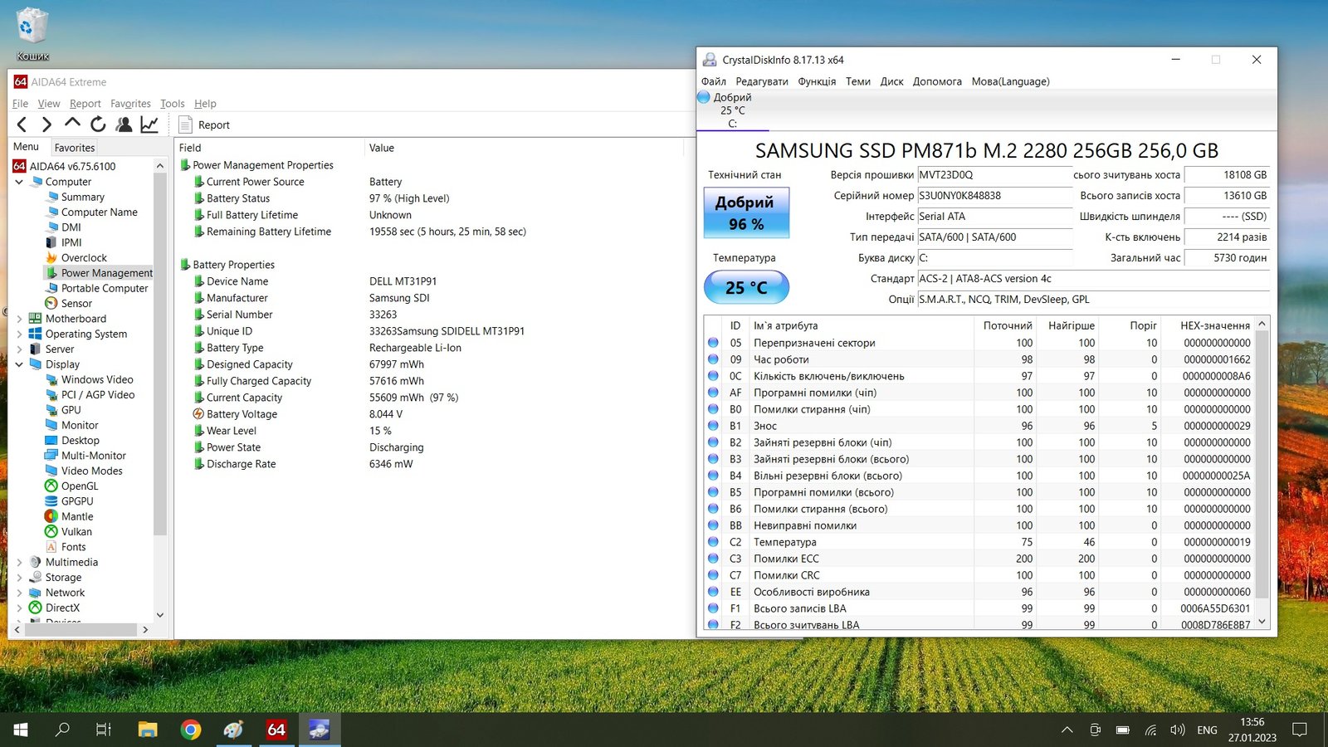Open the Tools menu in AIDA64
This screenshot has width=1328, height=747.
click(x=172, y=104)
